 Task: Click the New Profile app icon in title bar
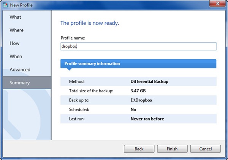[5, 5]
